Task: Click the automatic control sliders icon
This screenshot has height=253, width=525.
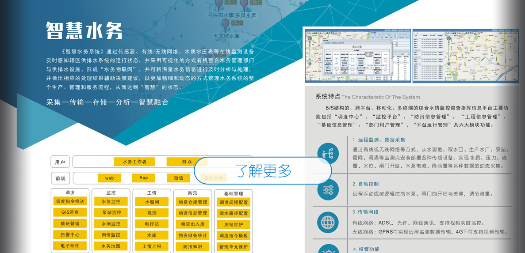Action: coord(328,190)
